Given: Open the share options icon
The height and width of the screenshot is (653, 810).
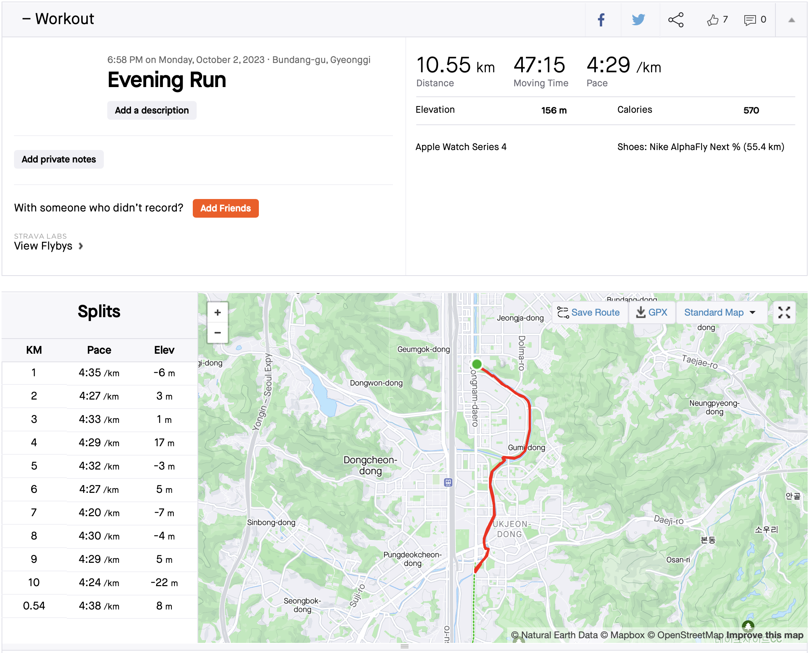Looking at the screenshot, I should click(x=676, y=20).
